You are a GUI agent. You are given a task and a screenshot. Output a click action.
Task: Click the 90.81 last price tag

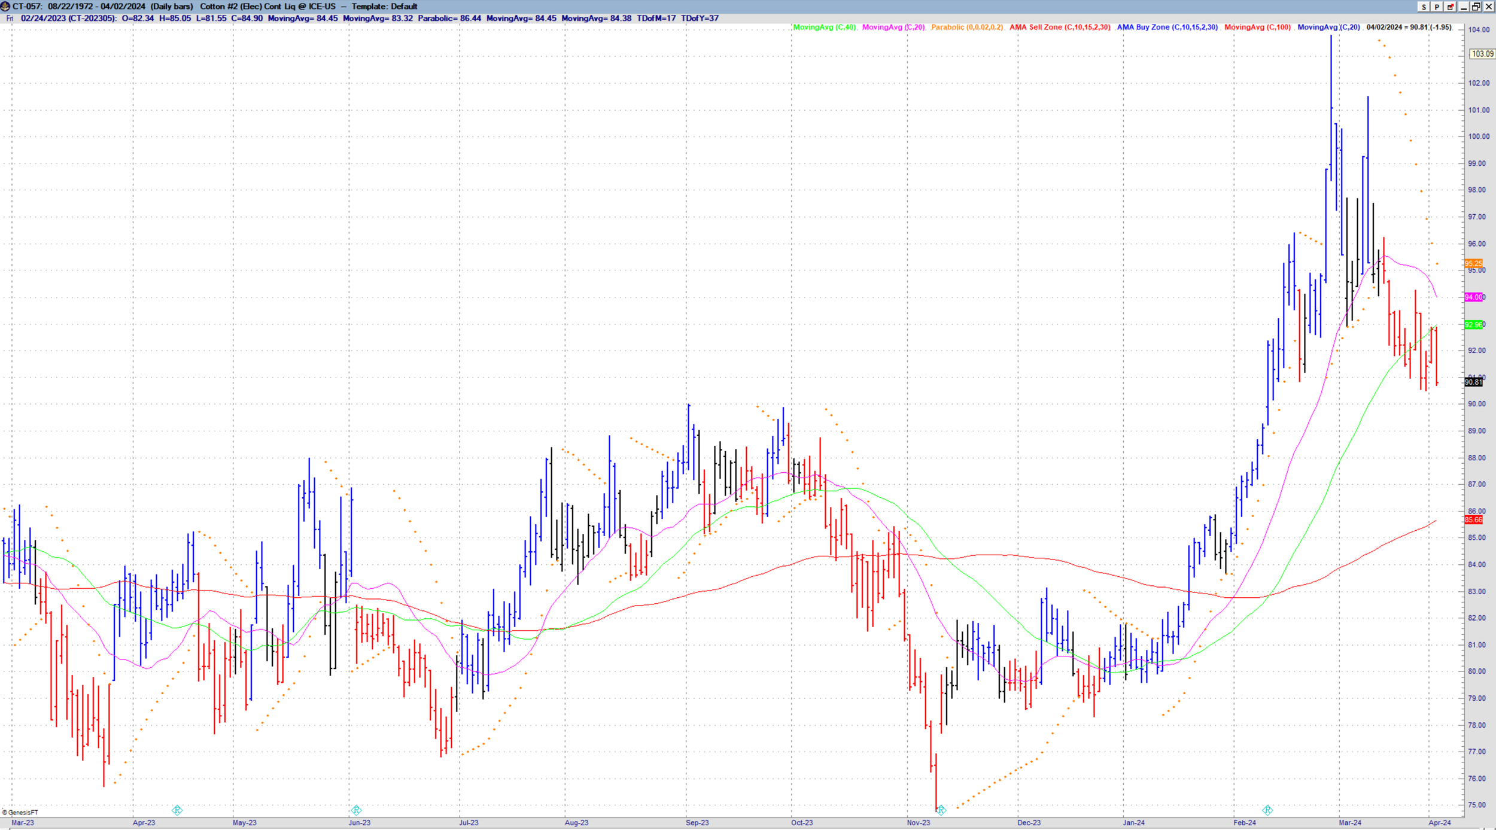pyautogui.click(x=1473, y=382)
